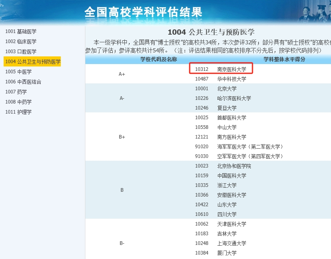
Task: Open 1006 中西医结合 category
Action: 23,82
